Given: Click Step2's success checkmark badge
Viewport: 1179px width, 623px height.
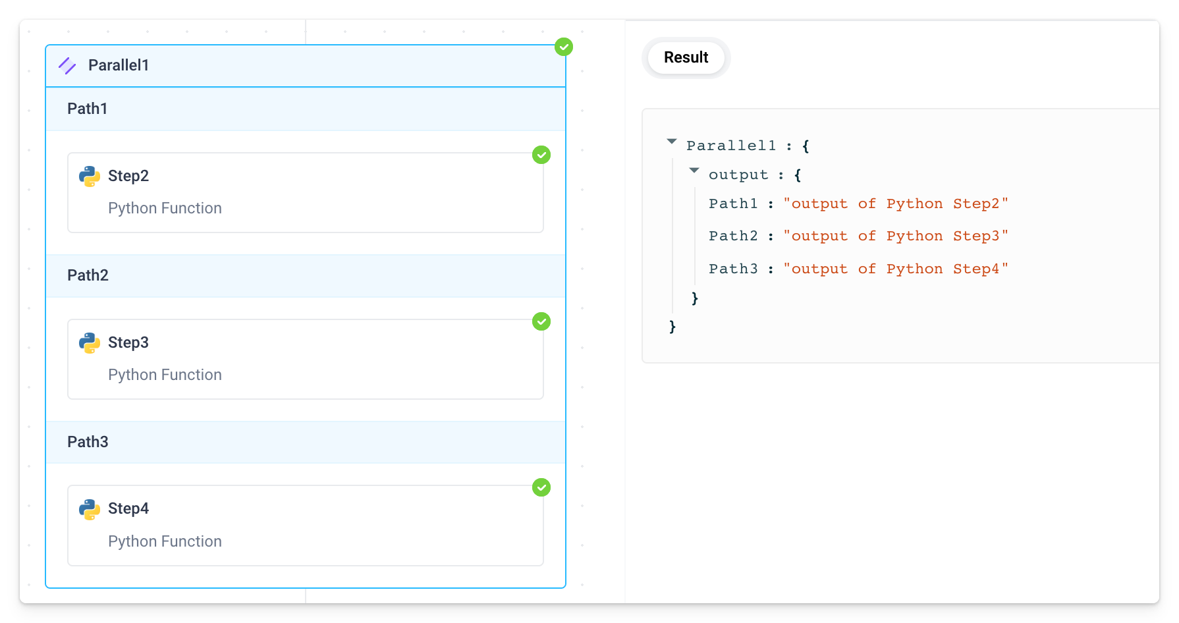Looking at the screenshot, I should (541, 155).
